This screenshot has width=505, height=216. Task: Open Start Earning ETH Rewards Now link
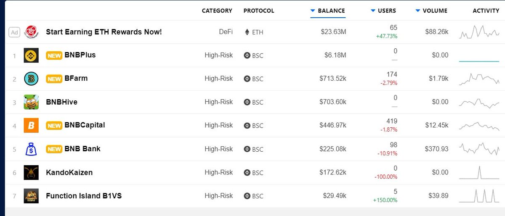(104, 32)
